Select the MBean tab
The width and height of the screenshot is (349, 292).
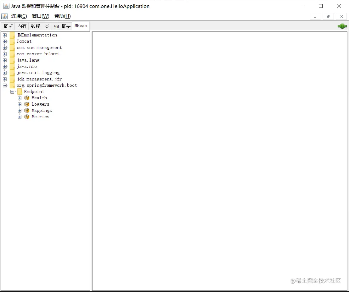[x=81, y=26]
